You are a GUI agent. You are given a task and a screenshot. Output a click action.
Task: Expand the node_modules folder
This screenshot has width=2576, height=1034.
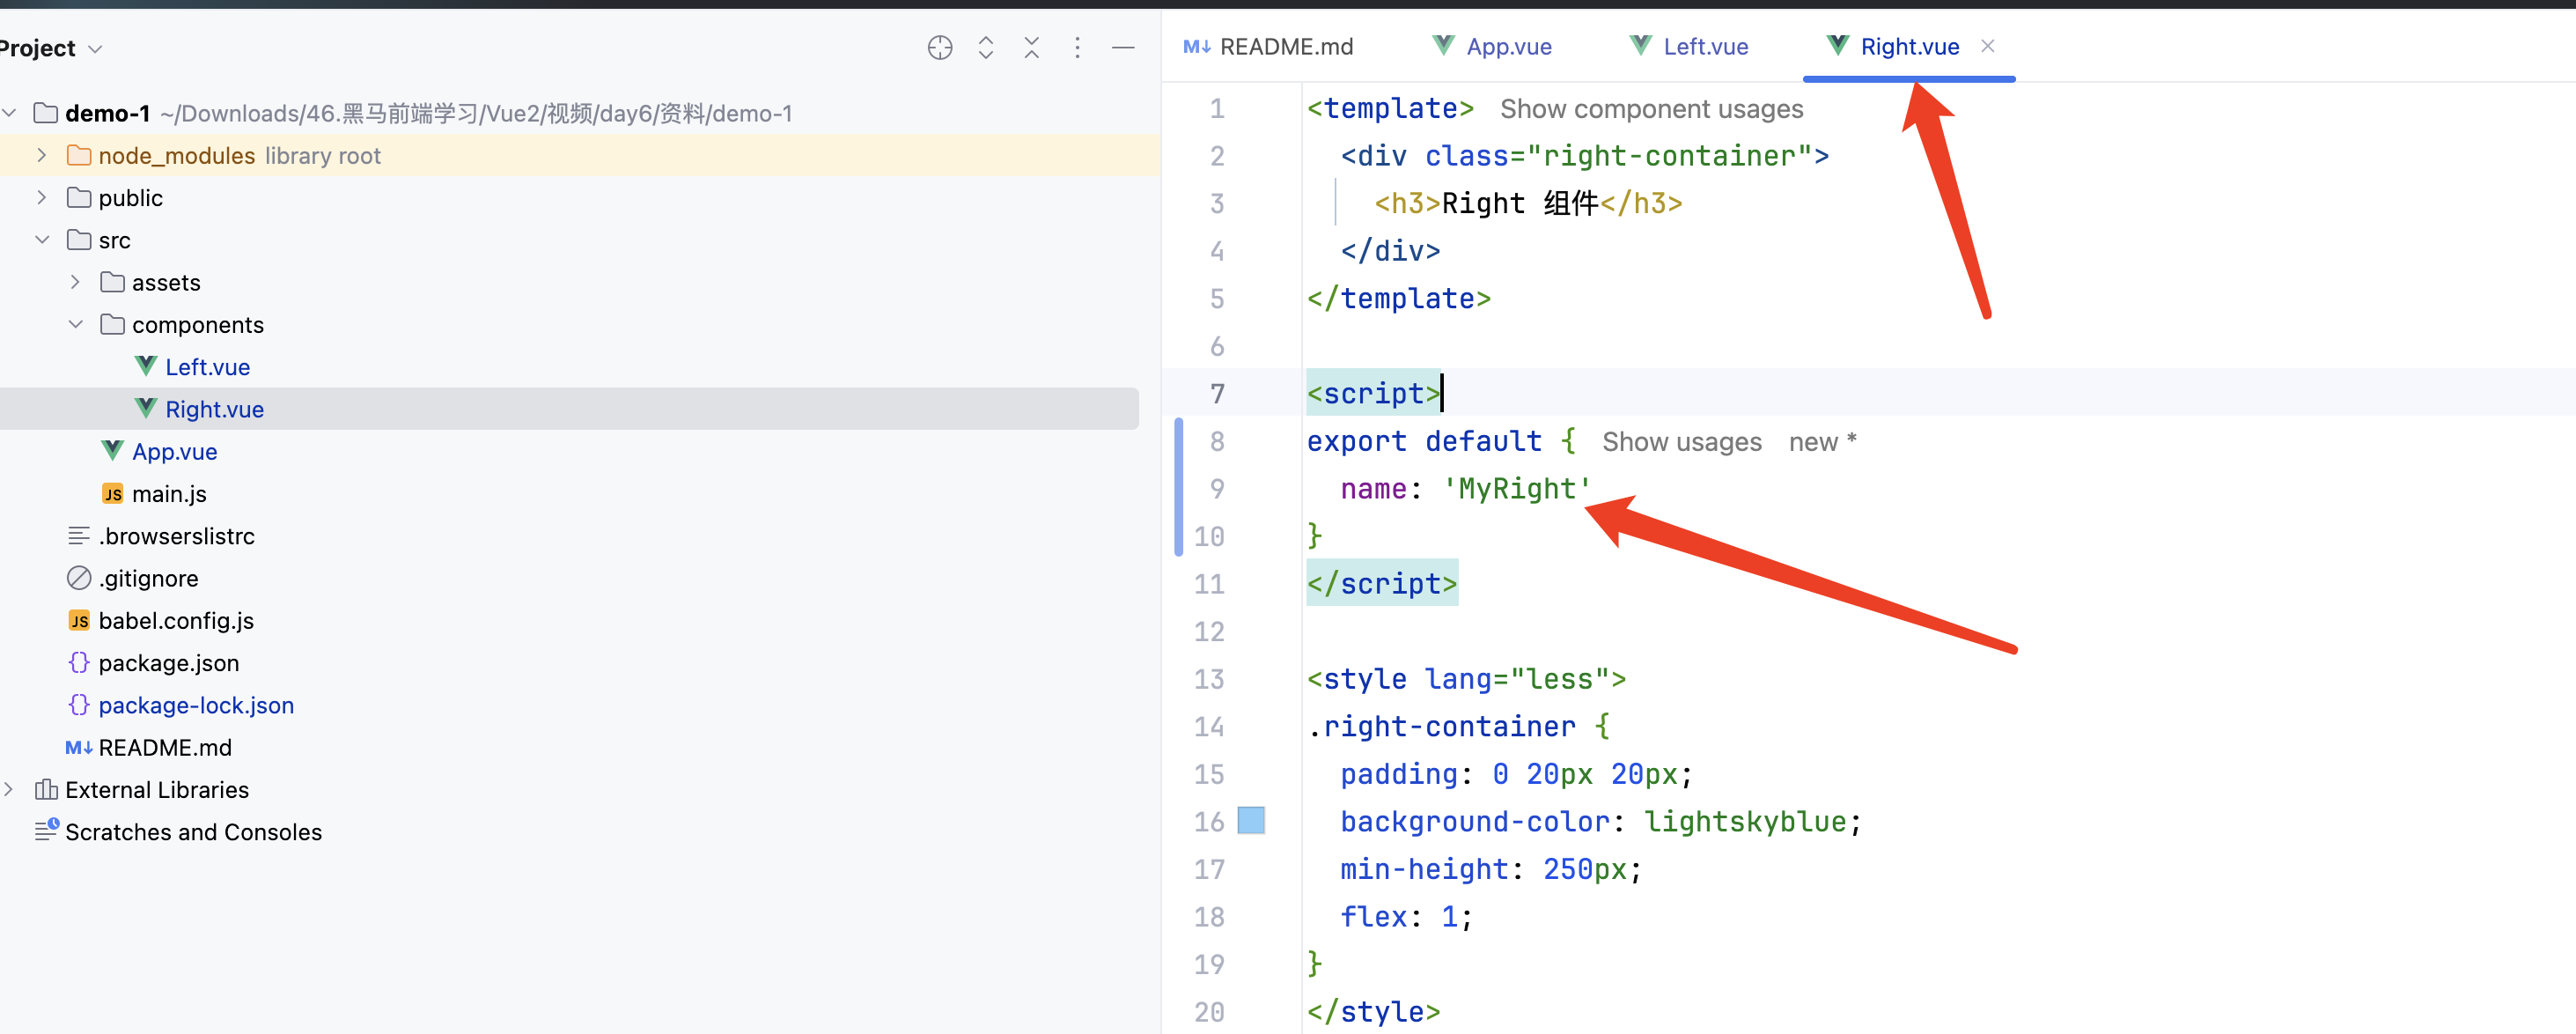point(41,155)
